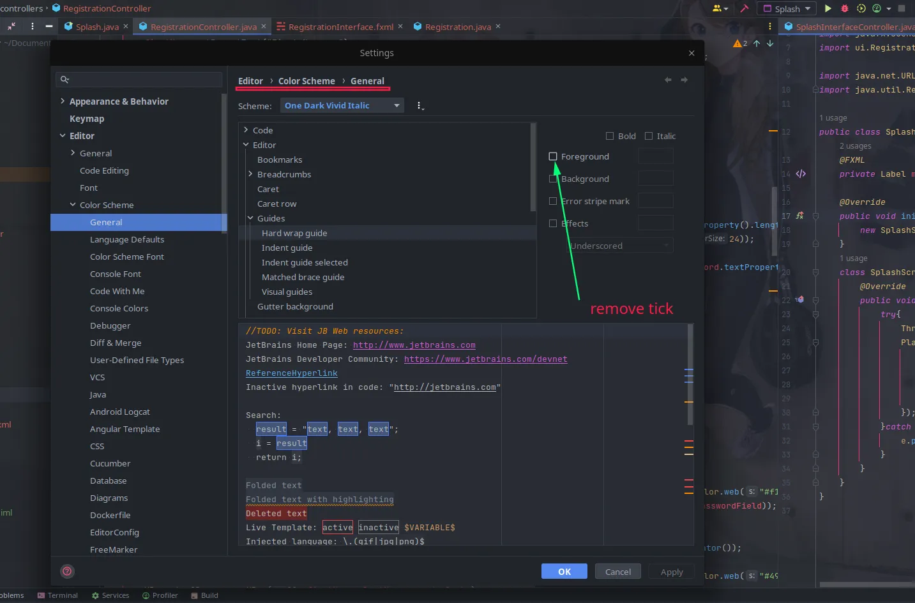Click the Error stripe mark color swatch
Viewport: 915px width, 603px height.
pos(656,200)
